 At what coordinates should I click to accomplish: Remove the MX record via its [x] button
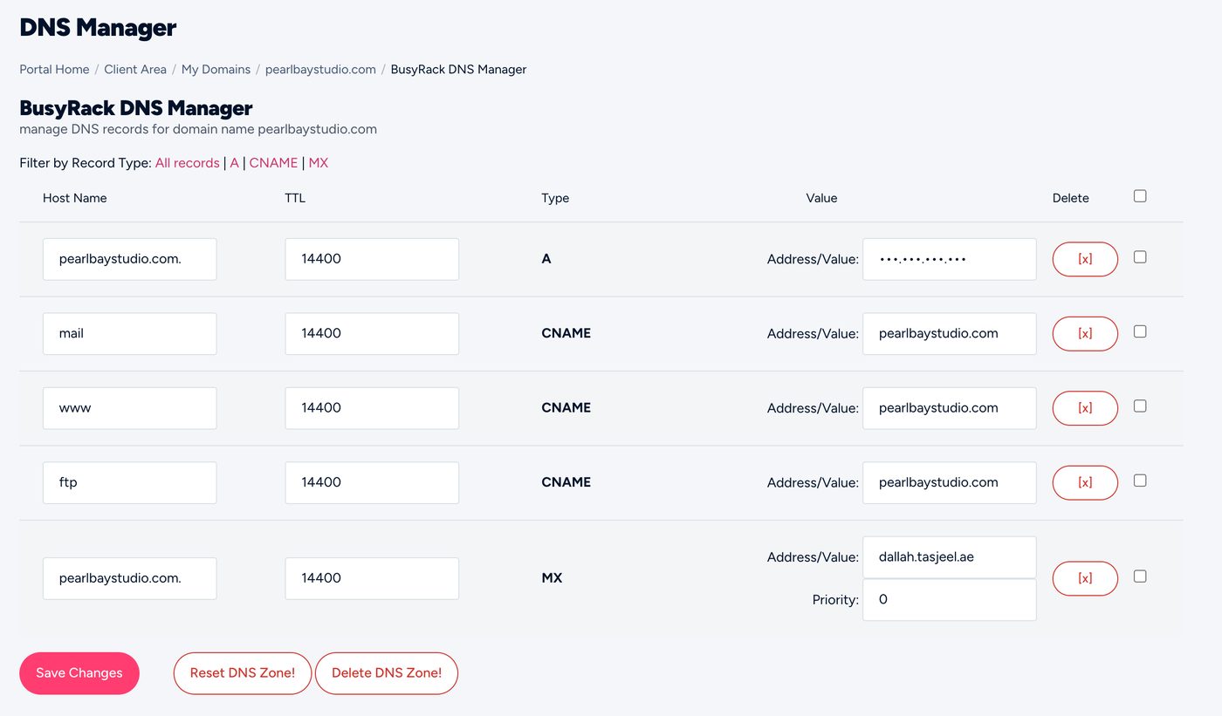click(1085, 578)
